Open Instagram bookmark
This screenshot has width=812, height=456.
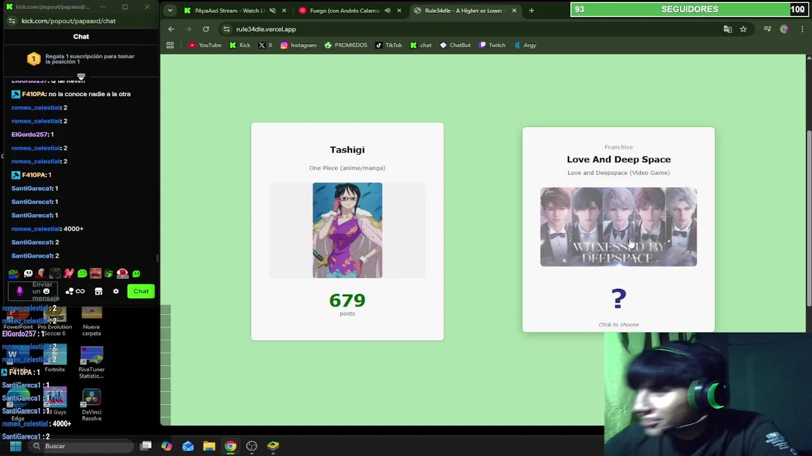pyautogui.click(x=298, y=45)
